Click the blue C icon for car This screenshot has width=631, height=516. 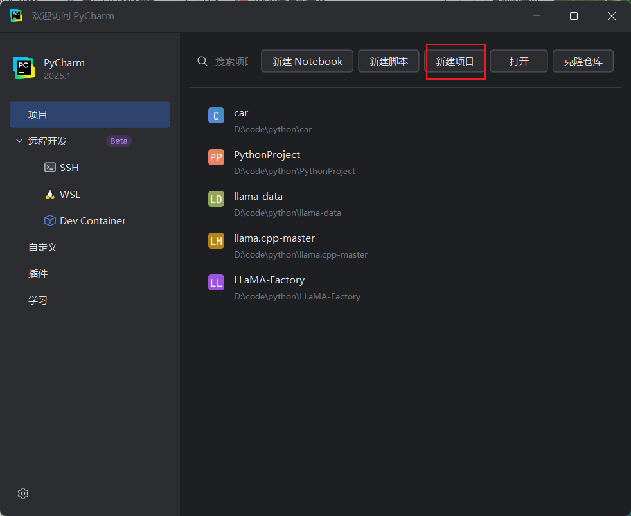point(216,116)
